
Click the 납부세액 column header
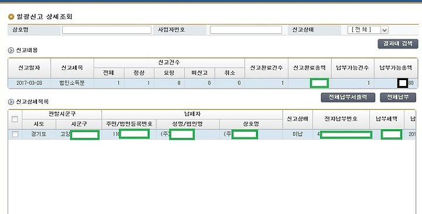(x=387, y=119)
